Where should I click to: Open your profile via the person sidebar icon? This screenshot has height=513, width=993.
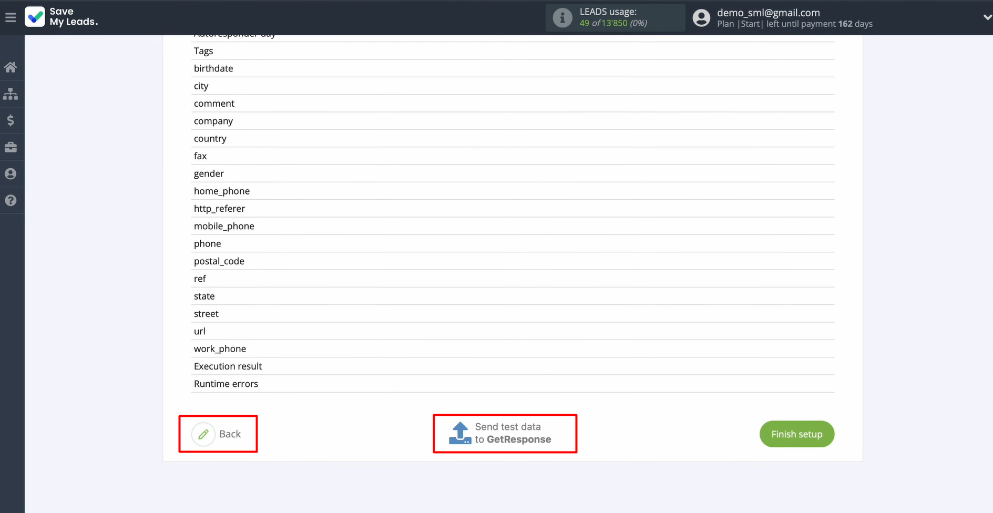11,173
